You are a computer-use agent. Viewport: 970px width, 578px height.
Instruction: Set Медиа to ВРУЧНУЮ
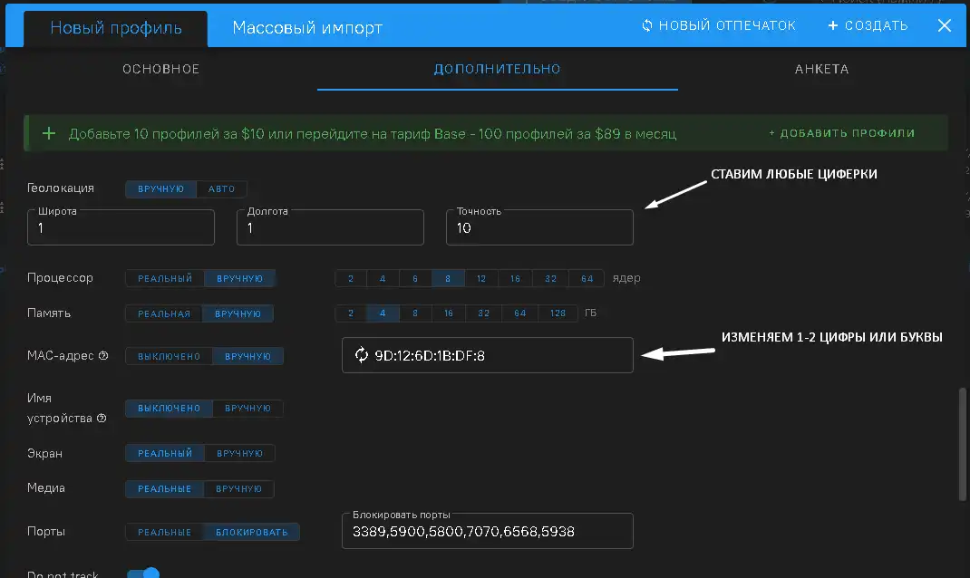[x=238, y=489]
